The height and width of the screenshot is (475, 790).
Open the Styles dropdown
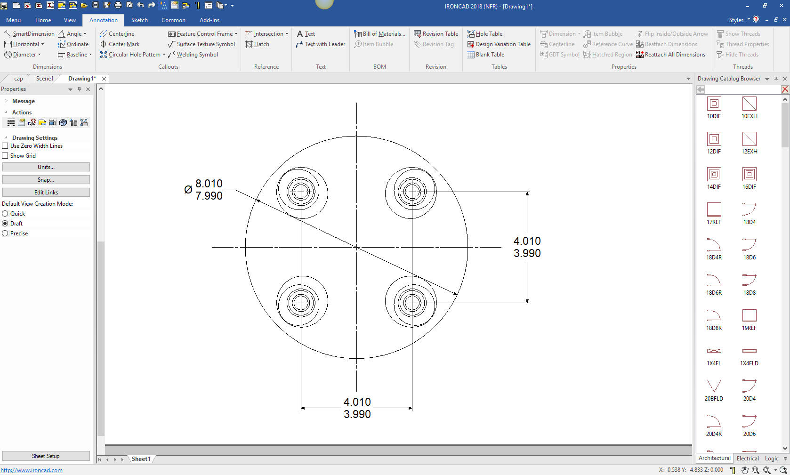[739, 20]
